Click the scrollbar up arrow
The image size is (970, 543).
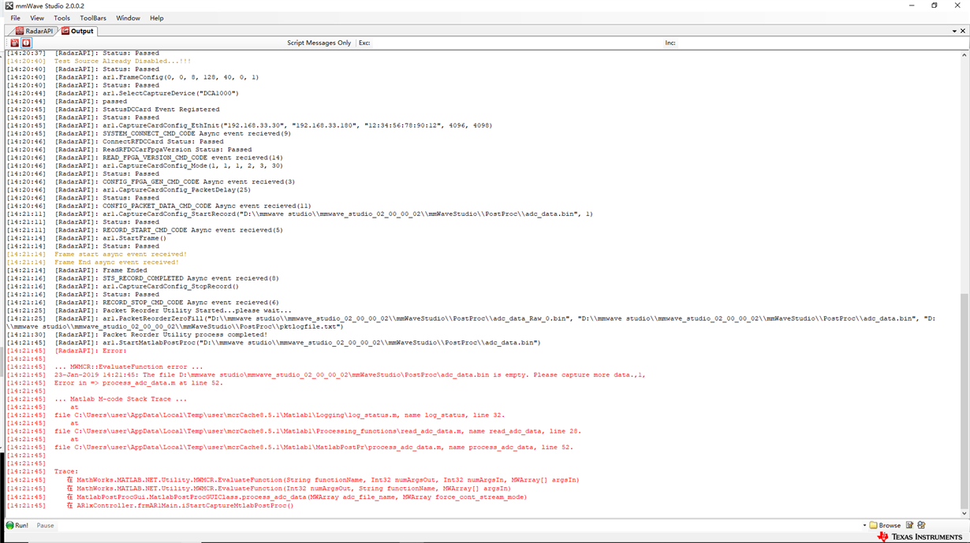pos(964,55)
